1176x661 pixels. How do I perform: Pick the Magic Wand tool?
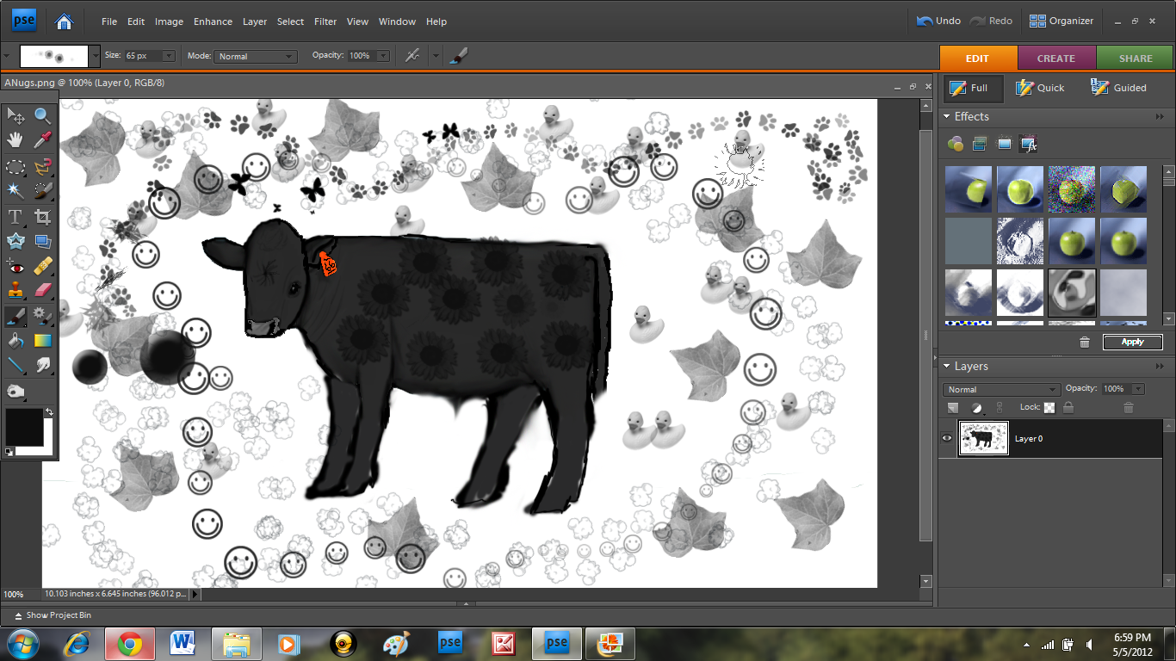15,190
